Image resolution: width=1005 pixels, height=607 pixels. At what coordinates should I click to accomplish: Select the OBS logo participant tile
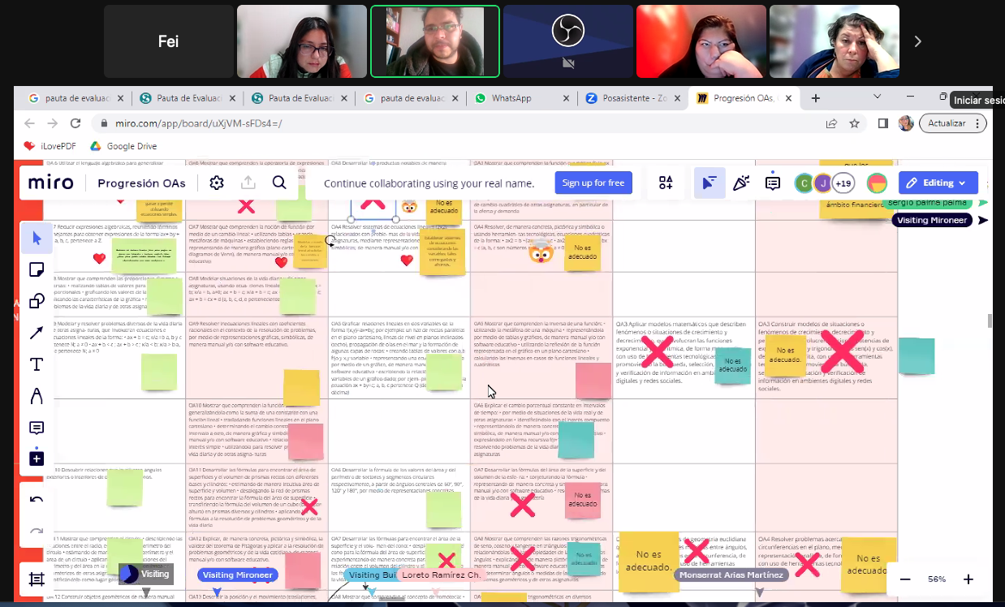568,41
